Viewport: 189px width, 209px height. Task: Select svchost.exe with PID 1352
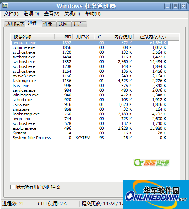[90, 62]
